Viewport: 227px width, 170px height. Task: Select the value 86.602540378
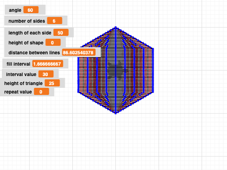(x=79, y=52)
